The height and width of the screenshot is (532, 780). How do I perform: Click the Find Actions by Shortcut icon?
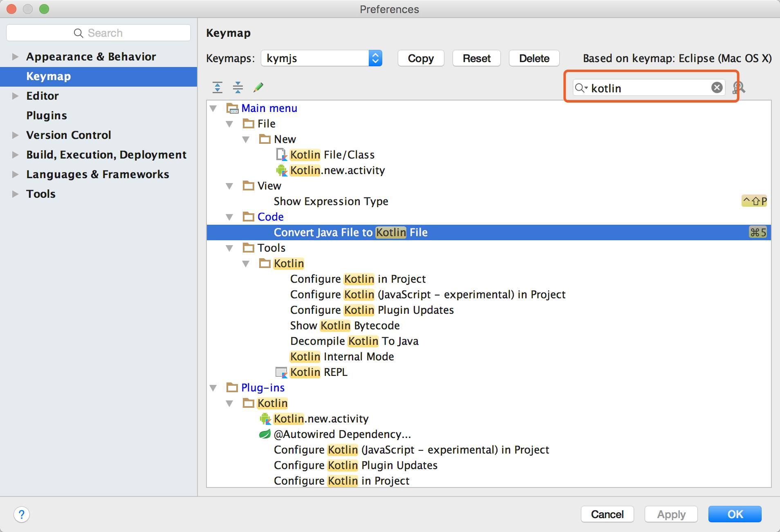(x=739, y=87)
